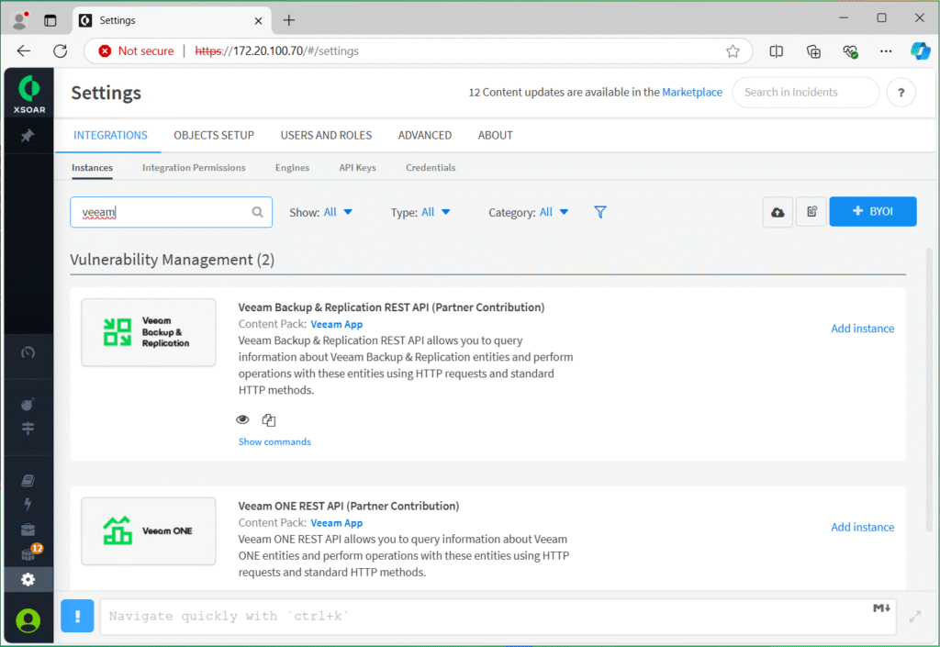The image size is (940, 647).
Task: Open tab actions menu icon
Action: [x=50, y=20]
